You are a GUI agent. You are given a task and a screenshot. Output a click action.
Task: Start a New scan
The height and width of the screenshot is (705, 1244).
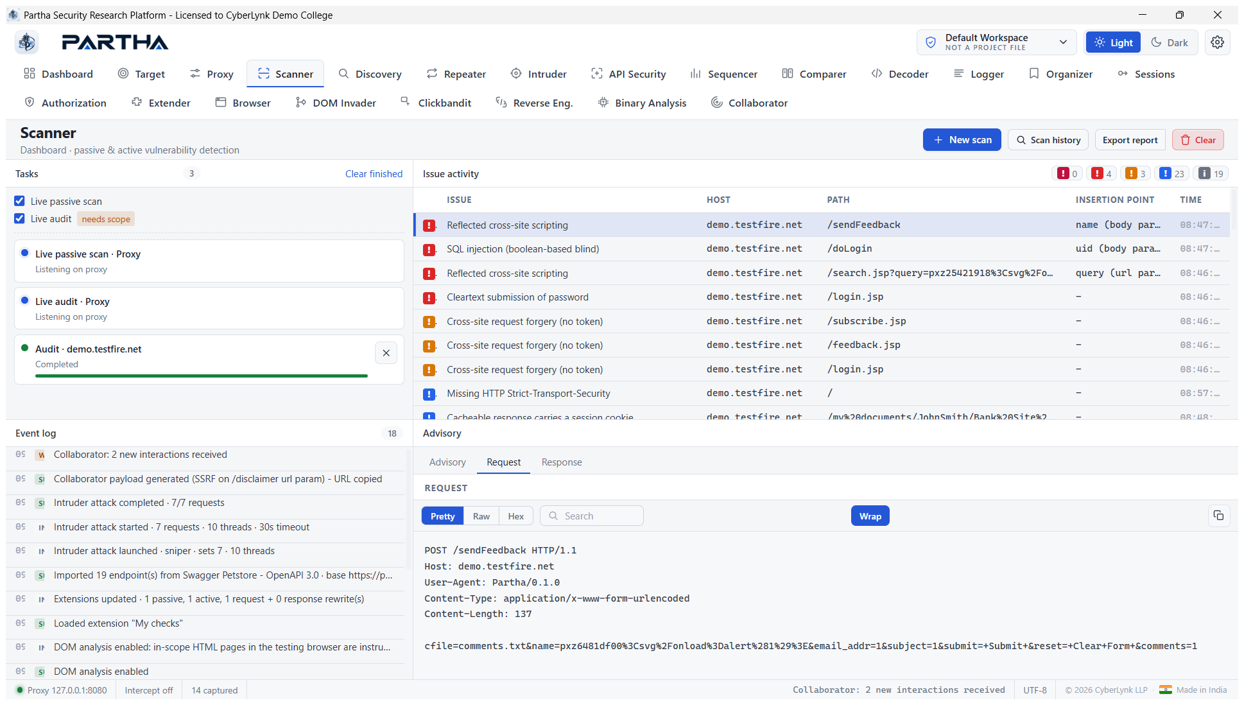[x=962, y=140]
